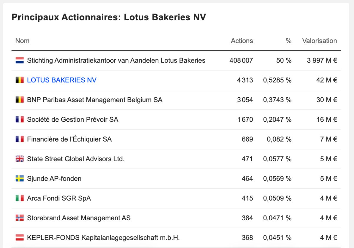The height and width of the screenshot is (248, 354).
Task: Click the 42 M € valuation
Action: (x=327, y=80)
